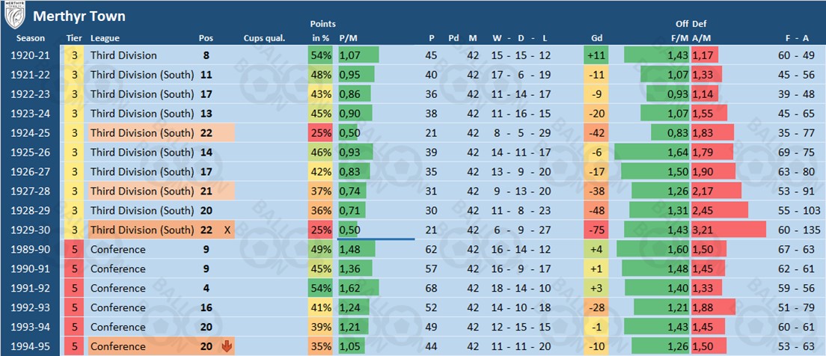Image resolution: width=826 pixels, height=356 pixels.
Task: Select the 1991-92 Conference league cell
Action: coord(117,288)
